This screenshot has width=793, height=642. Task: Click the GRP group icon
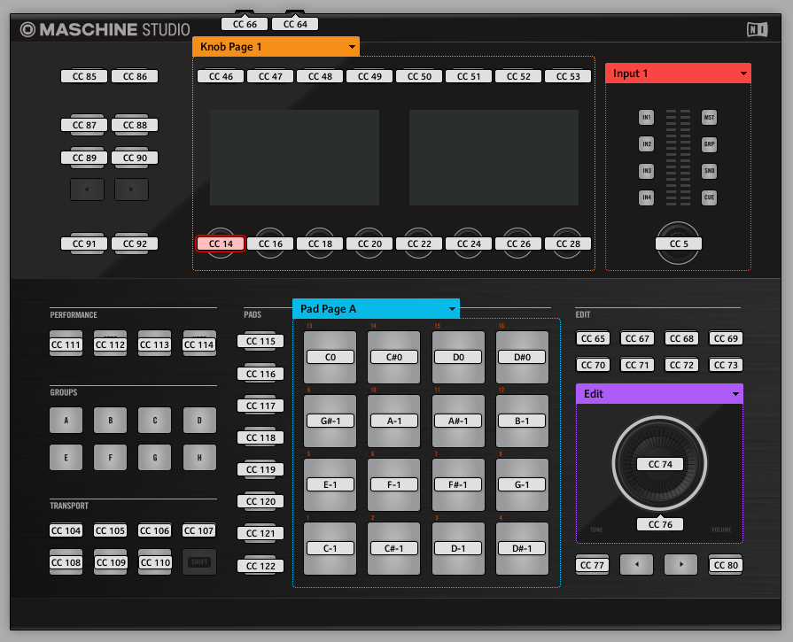[x=709, y=143]
